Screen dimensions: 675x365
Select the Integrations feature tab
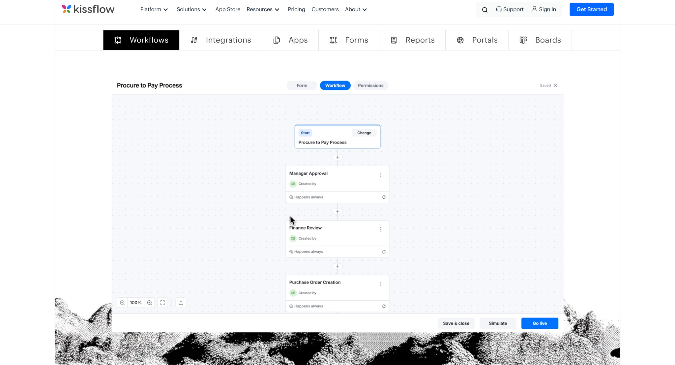[221, 40]
